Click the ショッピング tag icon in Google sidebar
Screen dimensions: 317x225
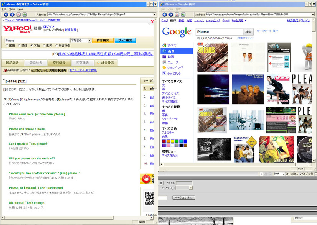164,67
